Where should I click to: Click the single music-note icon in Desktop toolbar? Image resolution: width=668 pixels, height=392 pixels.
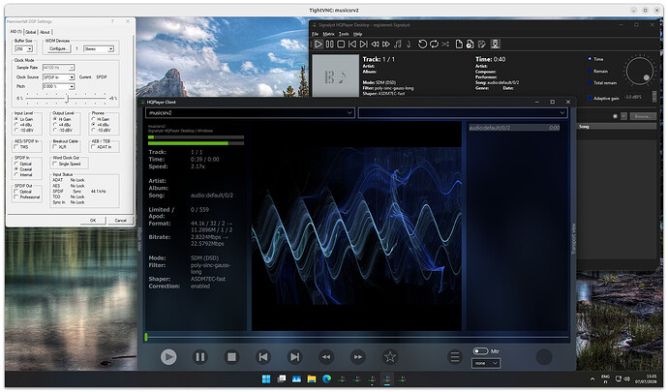[x=409, y=44]
